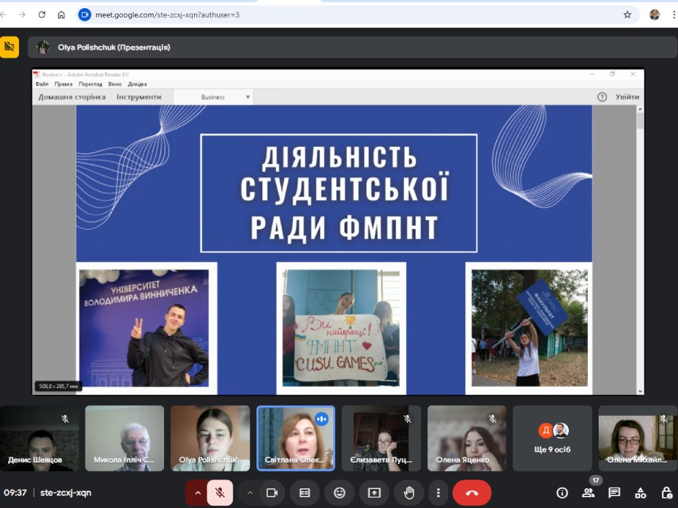This screenshot has width=678, height=508.
Task: Open meeting details info icon
Action: pyautogui.click(x=562, y=492)
